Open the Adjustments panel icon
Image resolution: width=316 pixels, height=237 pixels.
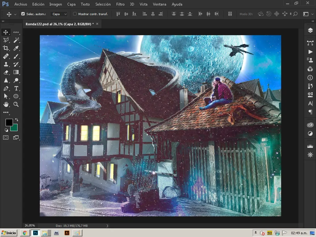pyautogui.click(x=310, y=133)
